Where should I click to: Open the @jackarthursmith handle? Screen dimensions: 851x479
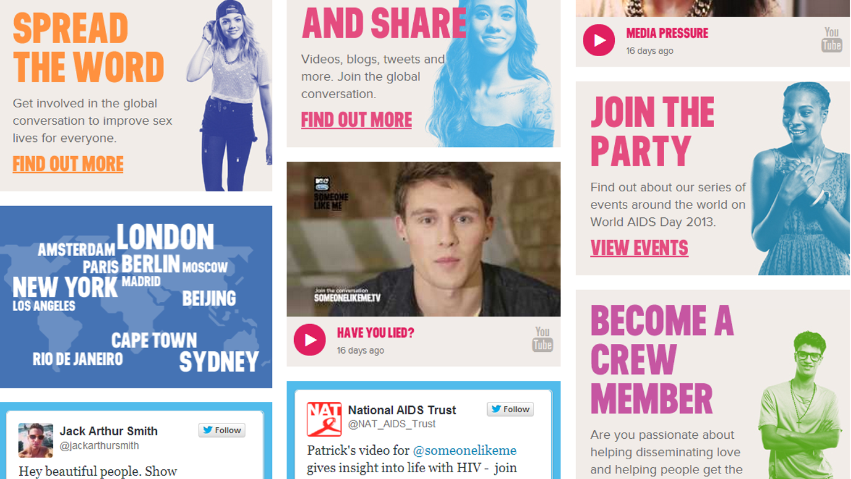[x=99, y=446]
